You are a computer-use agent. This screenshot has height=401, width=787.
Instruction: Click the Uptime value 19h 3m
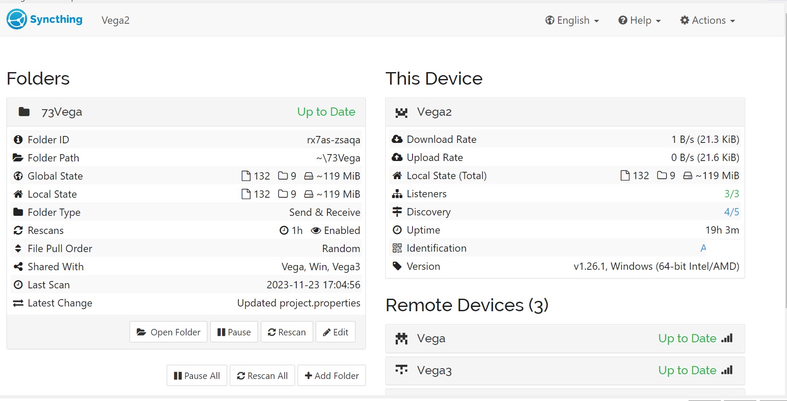pyautogui.click(x=722, y=230)
